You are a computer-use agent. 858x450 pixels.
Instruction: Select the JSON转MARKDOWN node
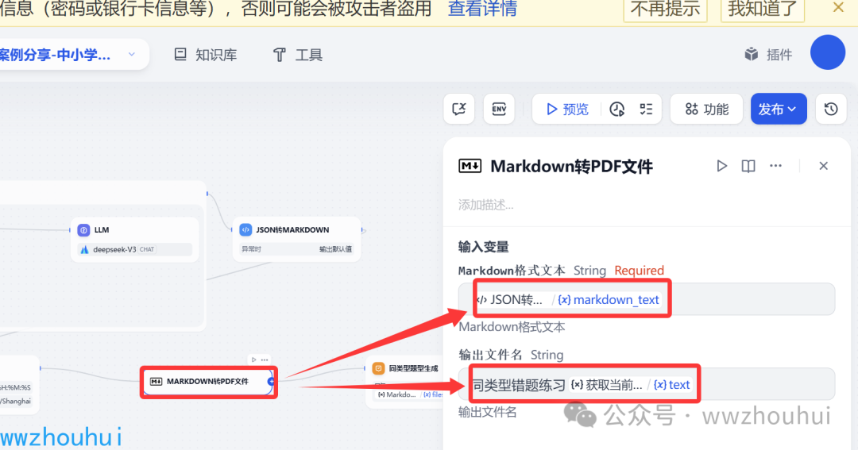tap(296, 240)
